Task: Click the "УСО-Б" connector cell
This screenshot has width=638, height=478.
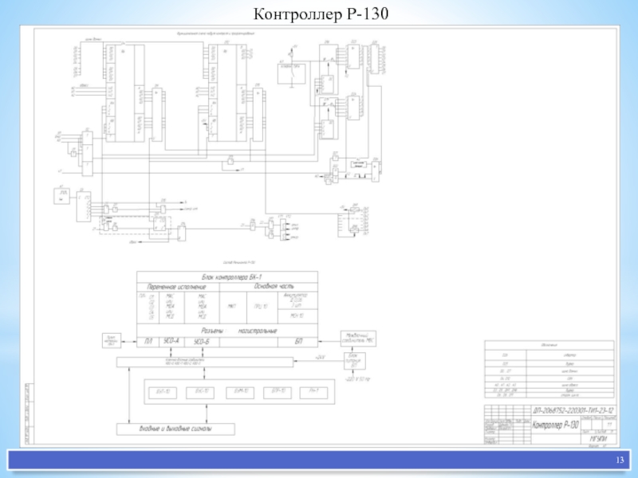Action: pyautogui.click(x=202, y=342)
